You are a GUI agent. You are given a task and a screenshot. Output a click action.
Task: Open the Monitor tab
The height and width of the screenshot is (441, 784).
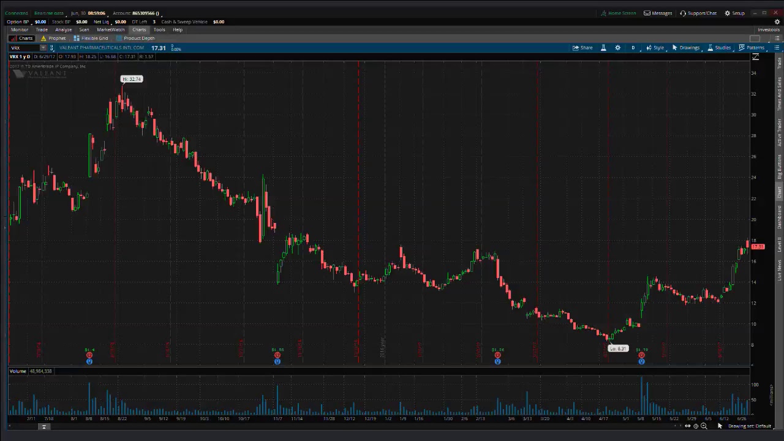(x=19, y=29)
